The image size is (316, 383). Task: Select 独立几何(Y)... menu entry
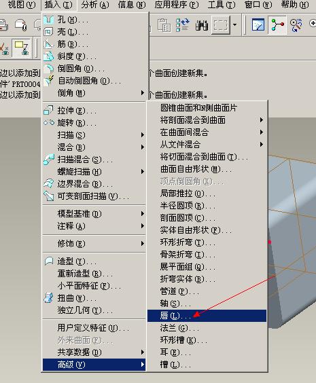coord(94,310)
